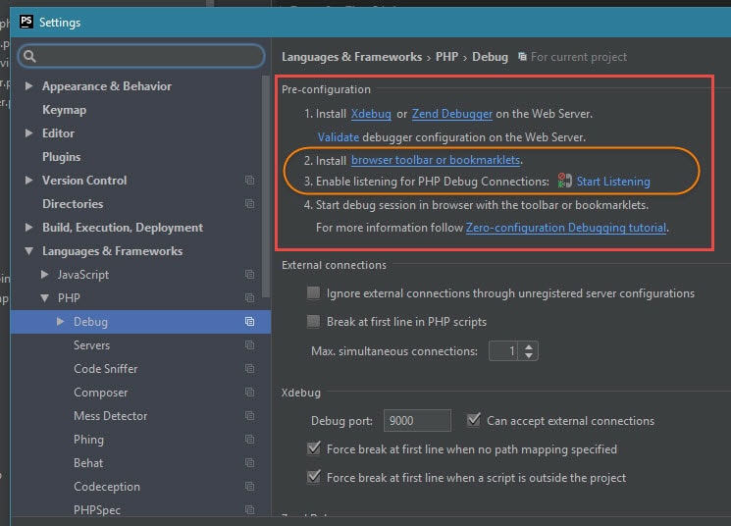Click Max. simultaneous connections value field
731x526 pixels.
[x=504, y=350]
